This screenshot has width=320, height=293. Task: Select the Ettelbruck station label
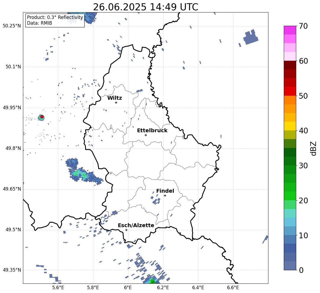152,131
